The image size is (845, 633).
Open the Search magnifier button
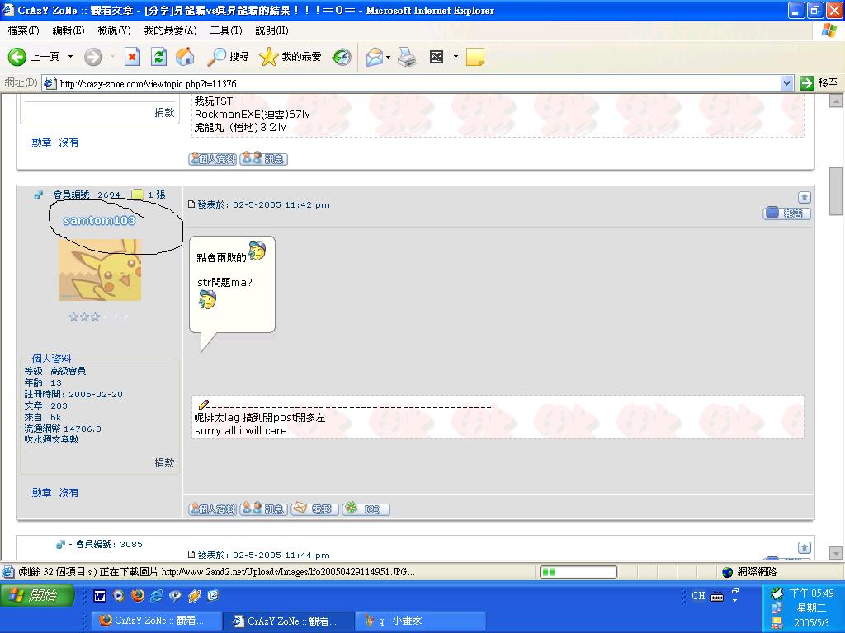229,57
